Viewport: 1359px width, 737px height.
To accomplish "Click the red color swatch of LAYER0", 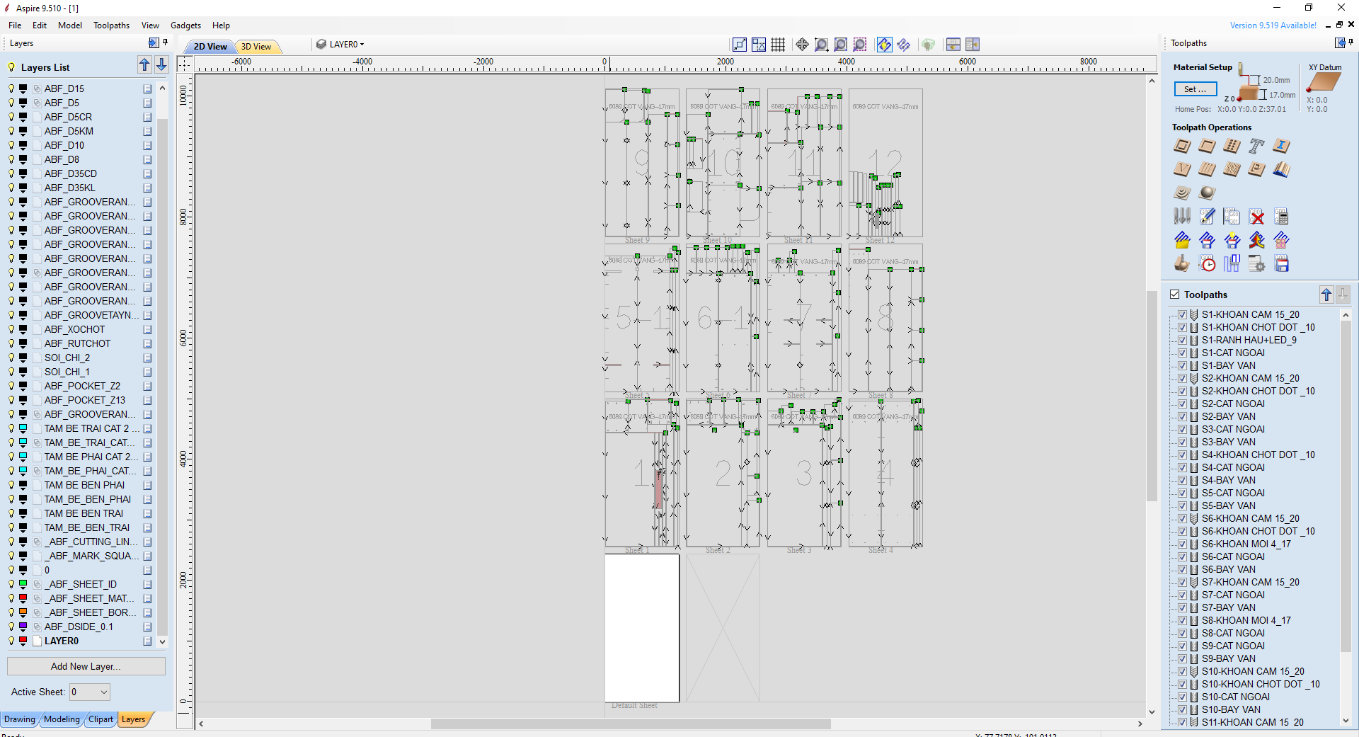I will point(23,641).
